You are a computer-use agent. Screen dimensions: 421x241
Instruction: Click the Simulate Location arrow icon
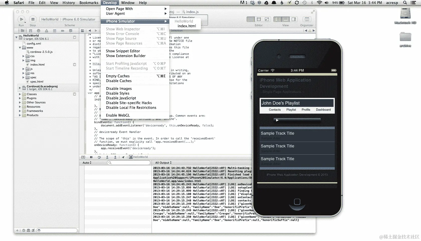123,157
